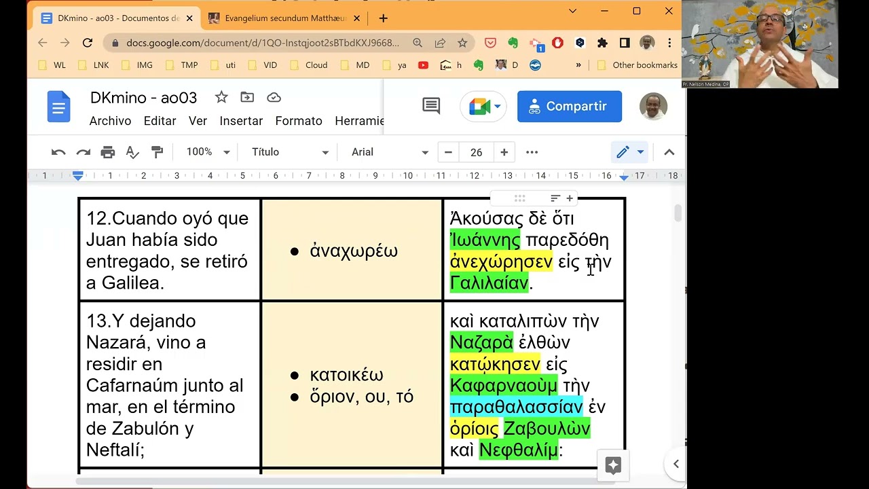Select the paint format tool
The image size is (869, 489).
[157, 152]
